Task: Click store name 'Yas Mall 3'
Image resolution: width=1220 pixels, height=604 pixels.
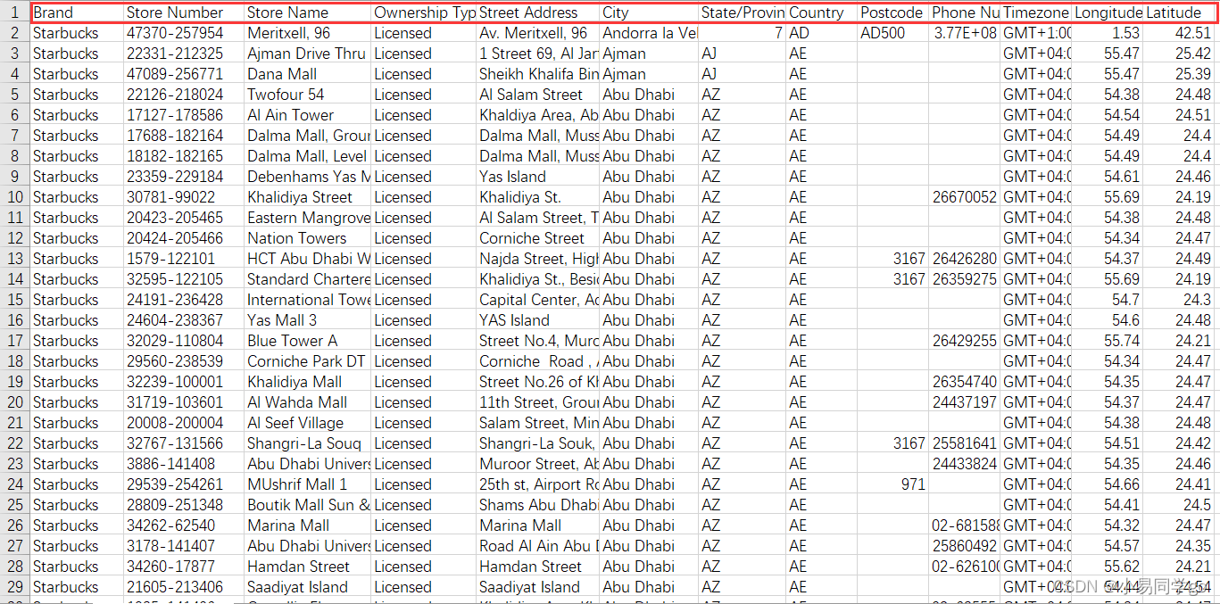Action: [308, 320]
